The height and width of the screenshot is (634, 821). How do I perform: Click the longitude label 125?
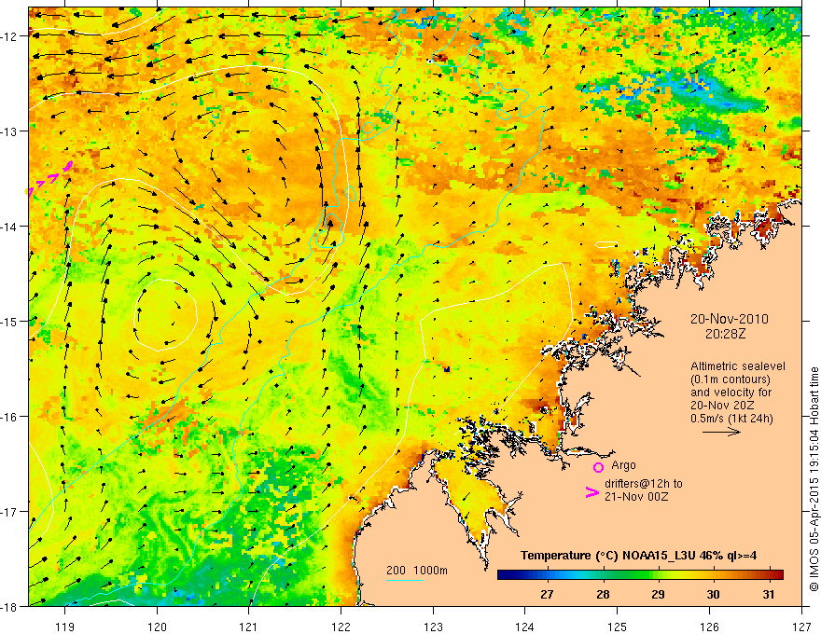(618, 627)
